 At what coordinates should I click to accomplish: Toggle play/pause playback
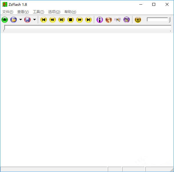[x=61, y=20]
